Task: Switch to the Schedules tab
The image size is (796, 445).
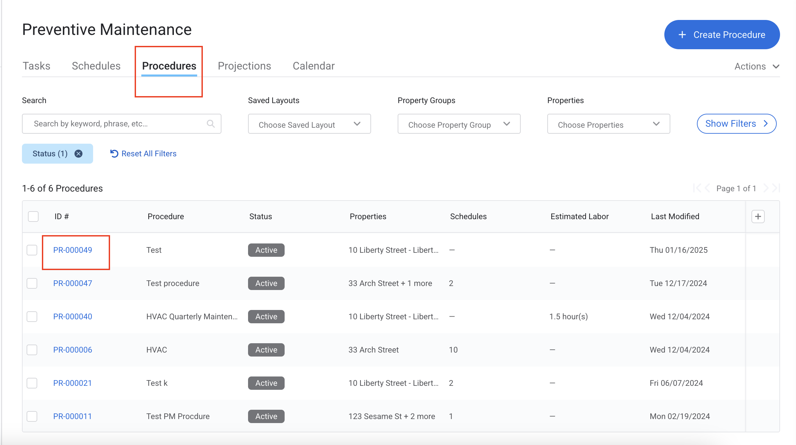Action: tap(96, 66)
